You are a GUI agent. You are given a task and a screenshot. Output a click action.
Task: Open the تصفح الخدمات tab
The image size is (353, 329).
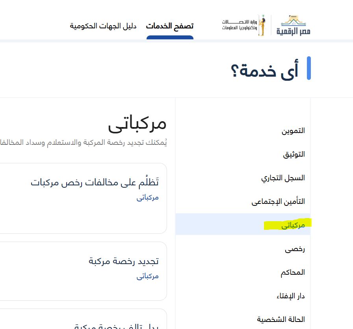[x=170, y=25]
